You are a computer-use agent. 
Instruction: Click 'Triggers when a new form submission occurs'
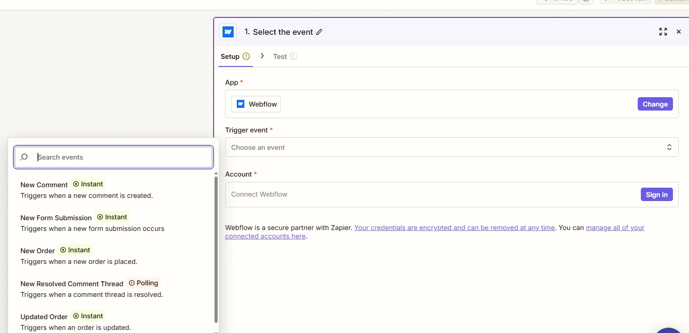[92, 228]
